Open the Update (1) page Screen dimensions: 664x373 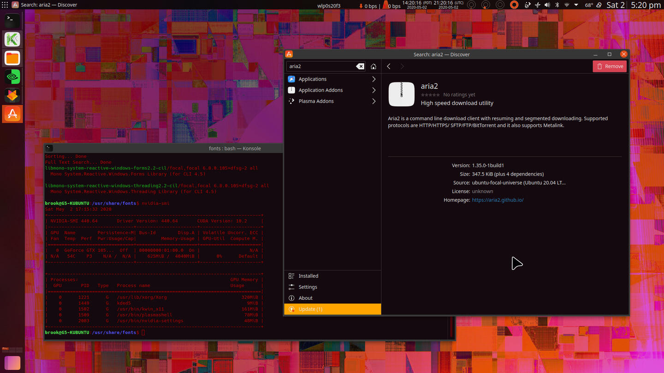coord(332,309)
